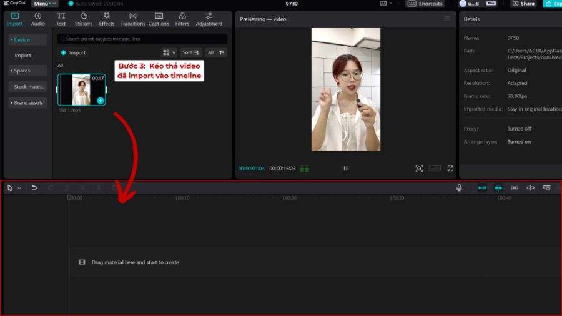Expand the Spaces section
This screenshot has height=316, width=562.
27,71
